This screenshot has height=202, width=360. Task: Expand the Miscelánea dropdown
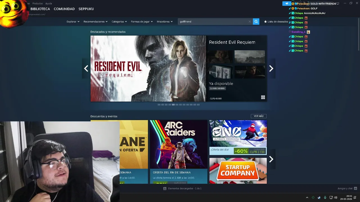[x=165, y=22]
